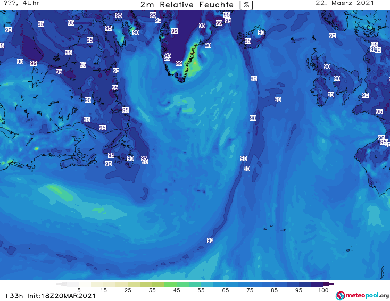
Task: Click the 90 contour label over Ireland
Action: (x=330, y=95)
